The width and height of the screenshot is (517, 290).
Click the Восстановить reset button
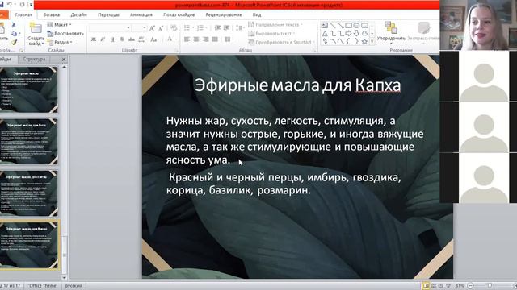pyautogui.click(x=65, y=34)
